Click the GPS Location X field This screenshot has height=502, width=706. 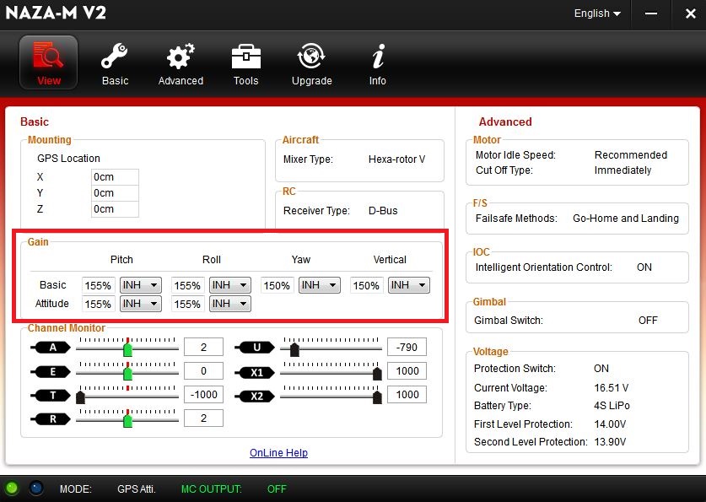115,177
